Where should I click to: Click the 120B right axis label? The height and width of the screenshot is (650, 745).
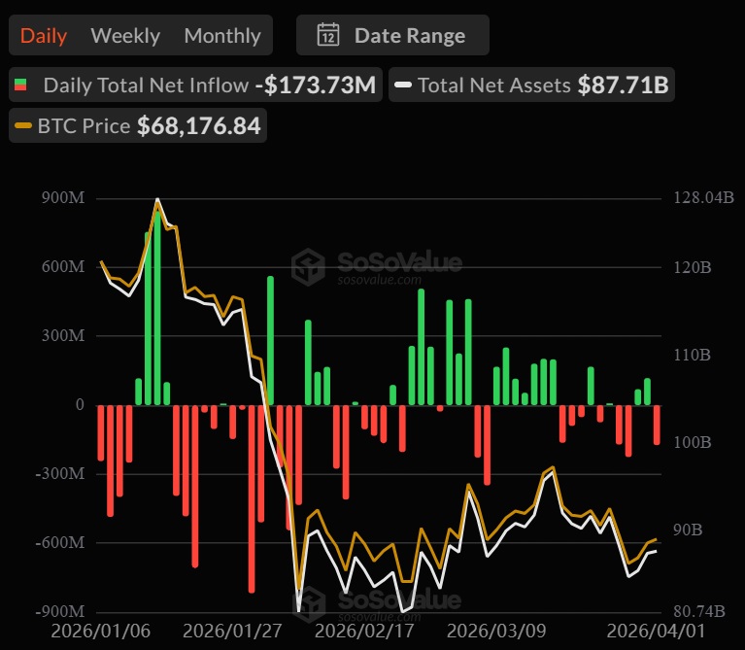point(693,267)
